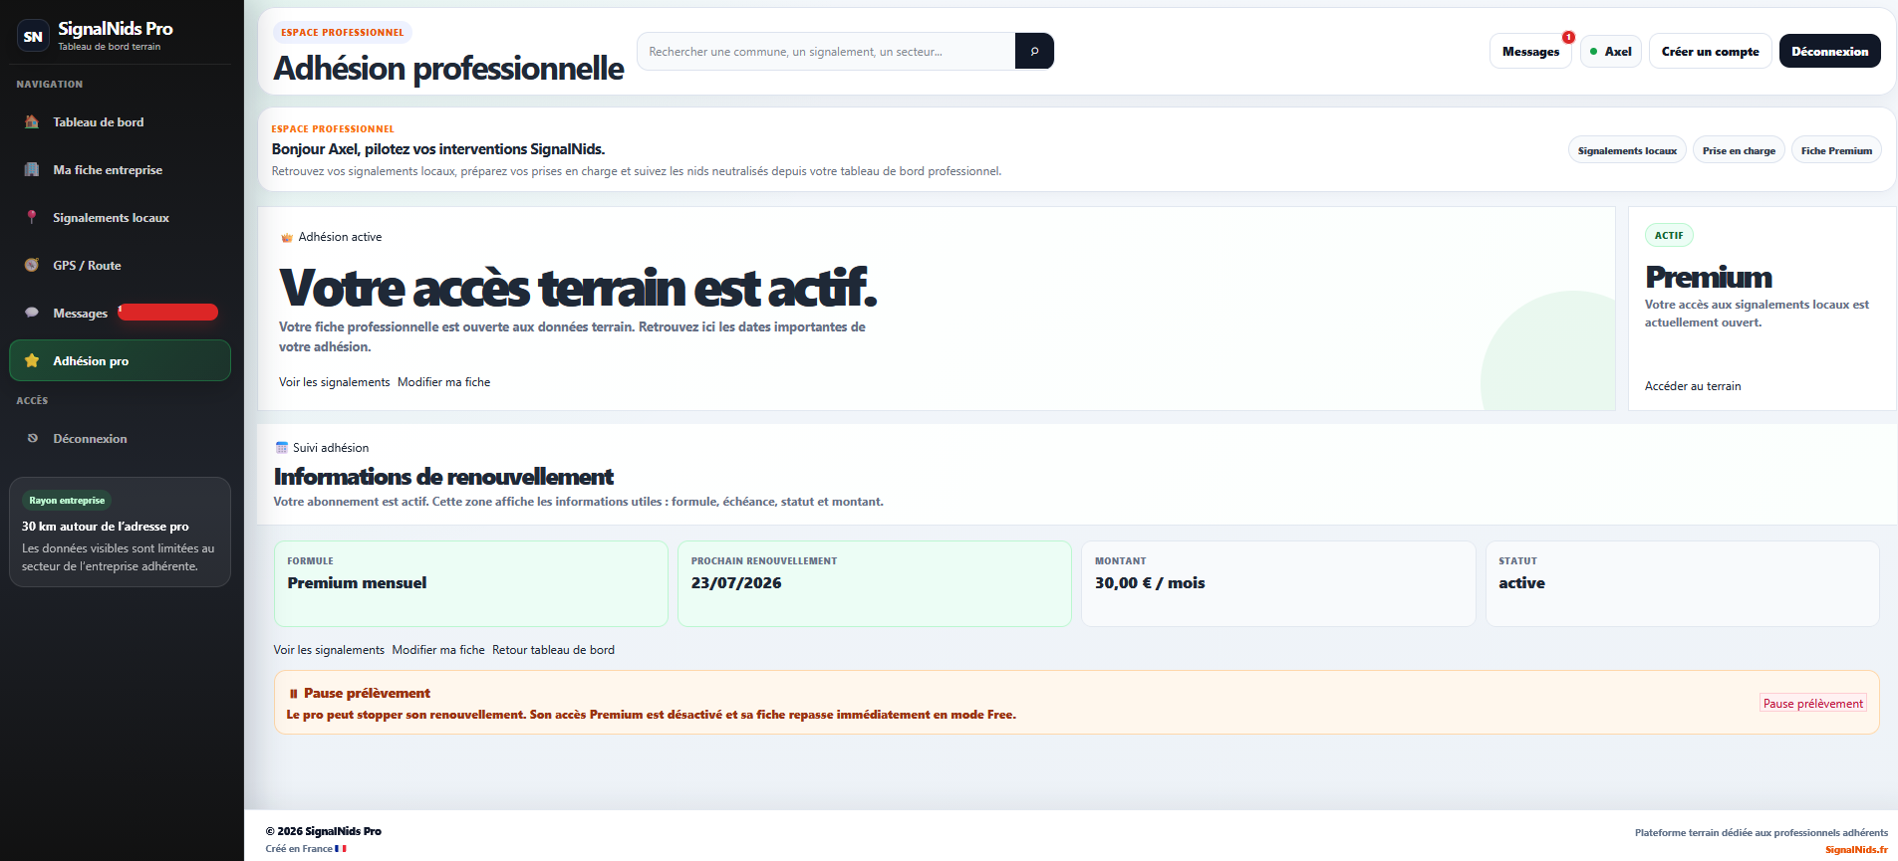Click Retour tableau de bord link
The height and width of the screenshot is (861, 1898).
point(553,650)
